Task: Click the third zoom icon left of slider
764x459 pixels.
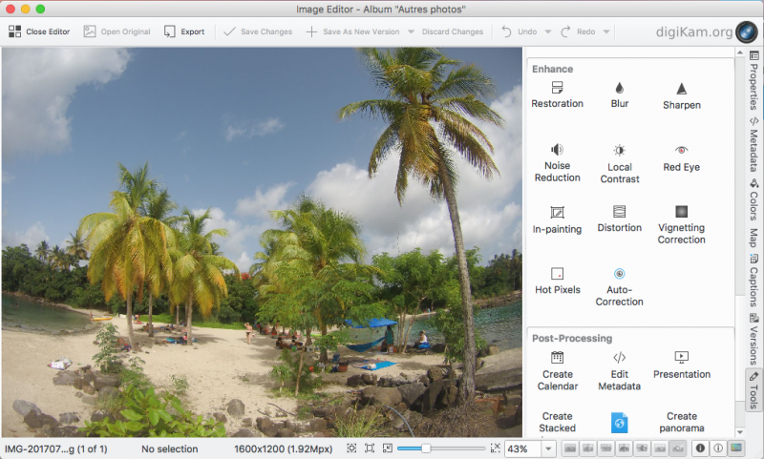Action: coord(388,449)
